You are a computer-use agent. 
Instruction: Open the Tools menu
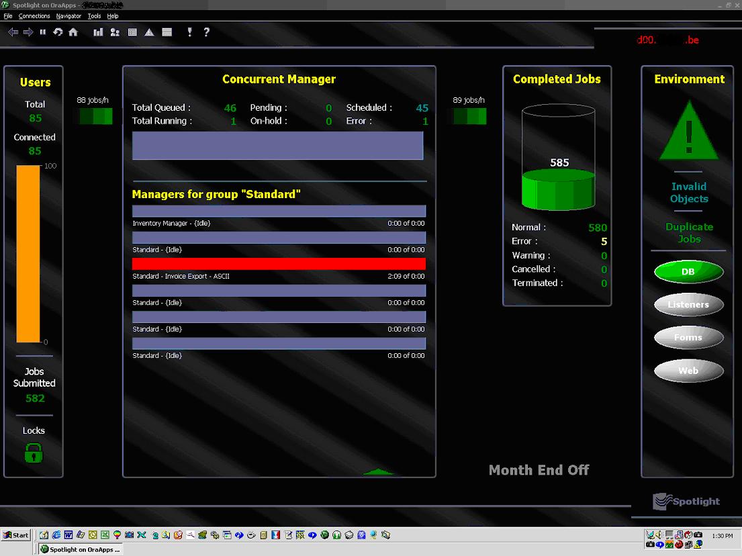tap(94, 16)
